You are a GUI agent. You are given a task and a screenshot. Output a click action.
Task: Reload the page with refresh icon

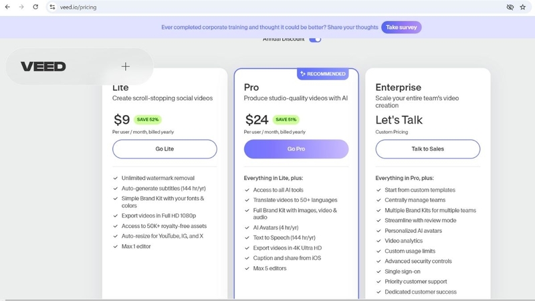35,7
